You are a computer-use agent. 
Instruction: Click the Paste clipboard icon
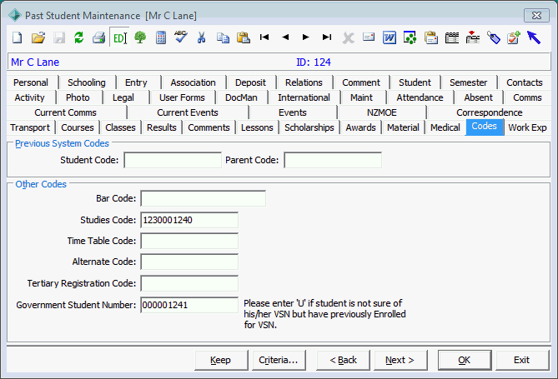[244, 37]
